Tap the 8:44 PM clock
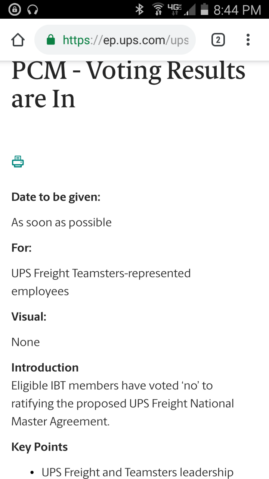The height and width of the screenshot is (479, 269). pyautogui.click(x=237, y=10)
